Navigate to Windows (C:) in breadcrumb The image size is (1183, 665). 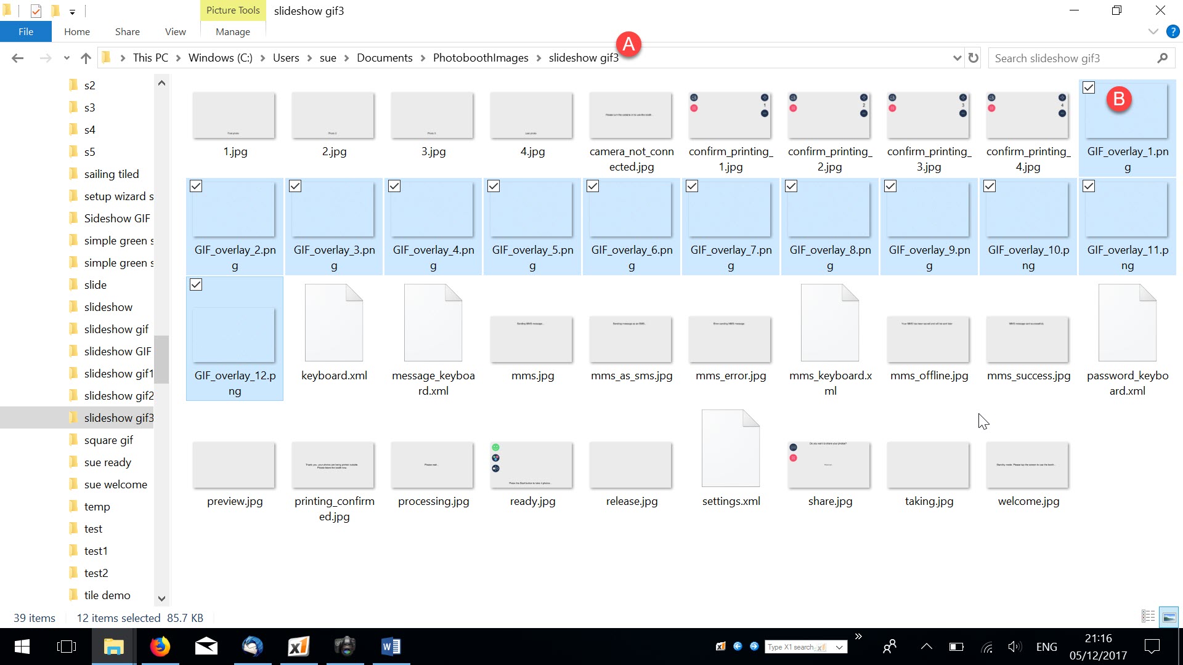[x=221, y=58]
